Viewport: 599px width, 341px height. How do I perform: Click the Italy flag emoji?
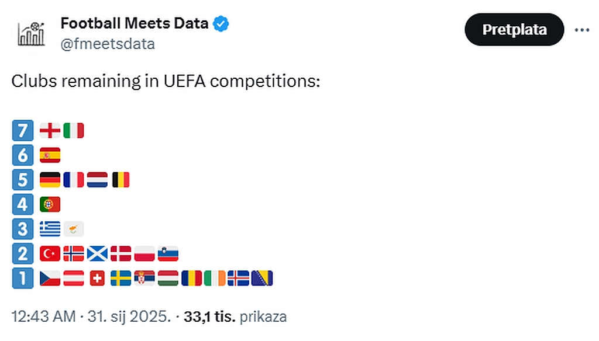[x=74, y=130]
